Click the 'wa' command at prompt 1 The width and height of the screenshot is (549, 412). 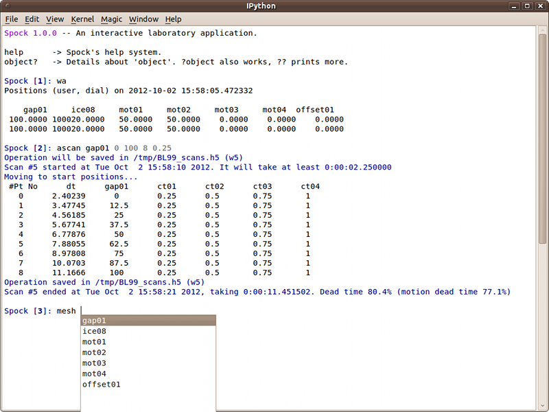61,81
